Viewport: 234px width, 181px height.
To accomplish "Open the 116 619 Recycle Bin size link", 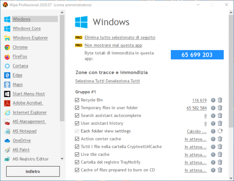I will [199, 100].
